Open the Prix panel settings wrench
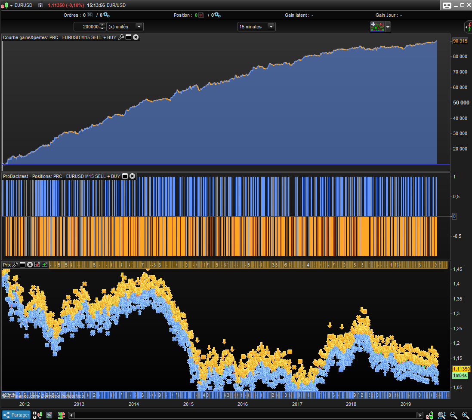Image resolution: width=472 pixels, height=420 pixels. (15, 264)
